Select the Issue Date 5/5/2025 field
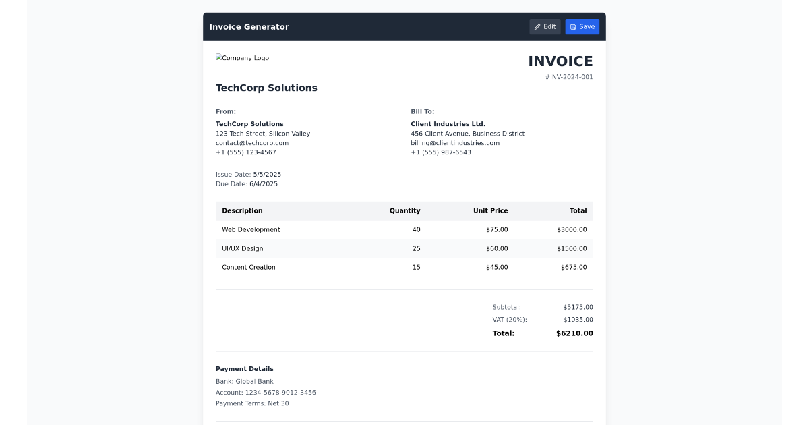The image size is (809, 425). (x=248, y=174)
